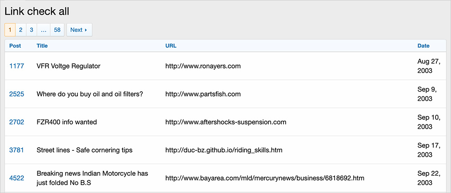Open post 3781 link

pos(16,150)
